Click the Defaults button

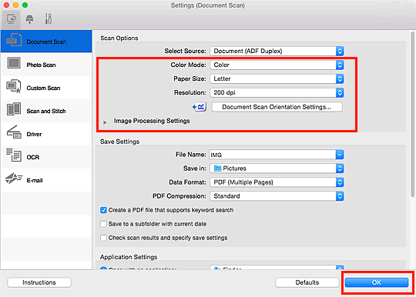[307, 282]
